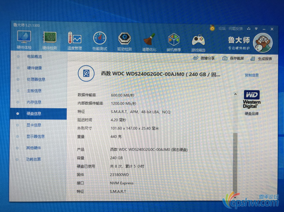Click 生成报表 generate report
The image size is (284, 212).
click(261, 59)
